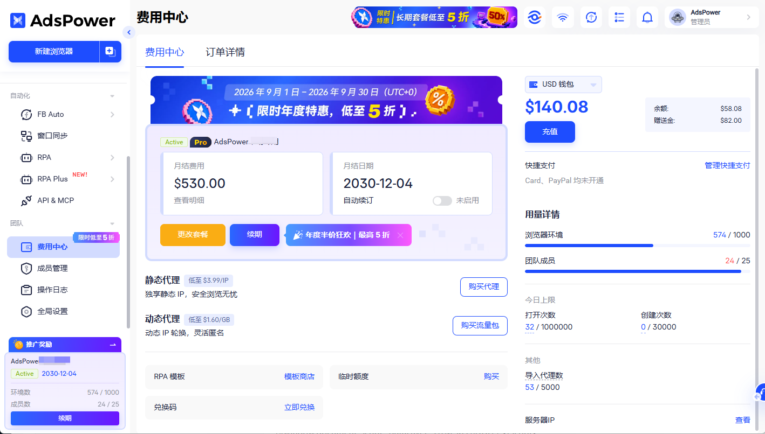
Task: Click the 推广奖励 arrow icon
Action: coord(113,345)
